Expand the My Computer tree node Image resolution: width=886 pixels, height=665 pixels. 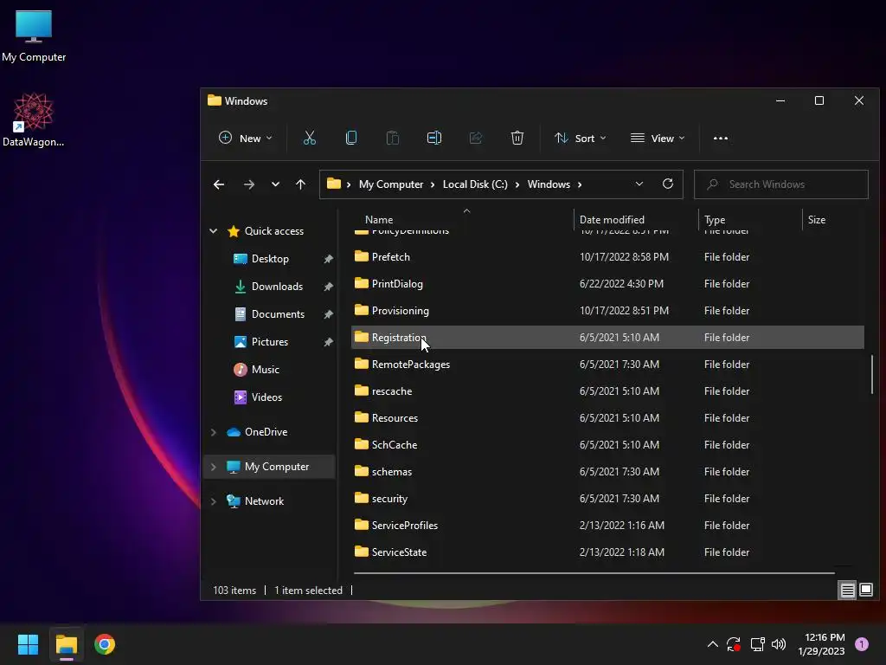click(x=214, y=467)
